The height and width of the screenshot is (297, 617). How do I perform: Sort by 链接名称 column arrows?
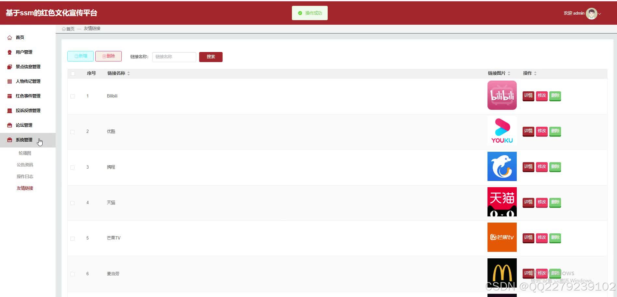pyautogui.click(x=129, y=73)
